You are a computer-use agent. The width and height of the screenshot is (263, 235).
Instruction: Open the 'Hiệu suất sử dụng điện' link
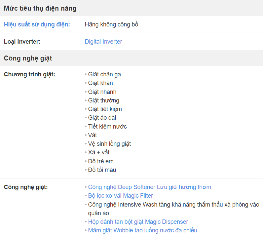tap(37, 24)
